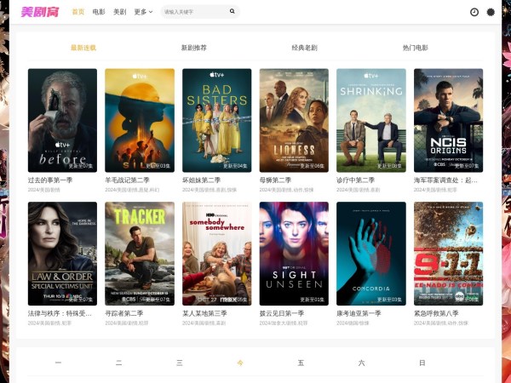The image size is (511, 383).
Task: Switch to the 经典老剧 tab
Action: pos(304,49)
